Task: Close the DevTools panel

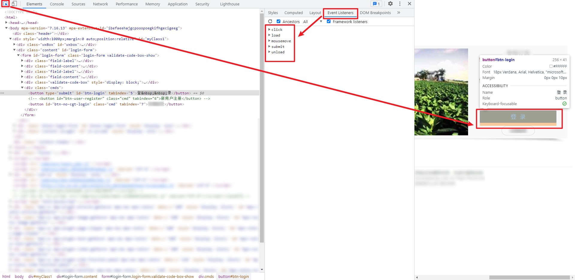Action: [x=409, y=4]
